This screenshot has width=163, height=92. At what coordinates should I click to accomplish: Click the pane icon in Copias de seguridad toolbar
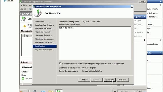click(x=30, y=9)
